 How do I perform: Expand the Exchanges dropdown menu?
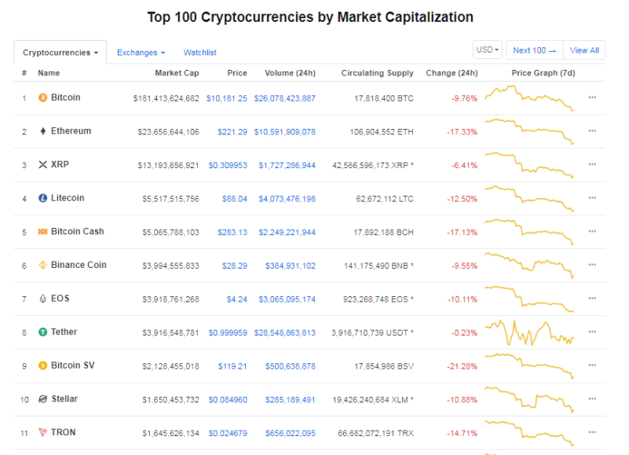pos(141,53)
